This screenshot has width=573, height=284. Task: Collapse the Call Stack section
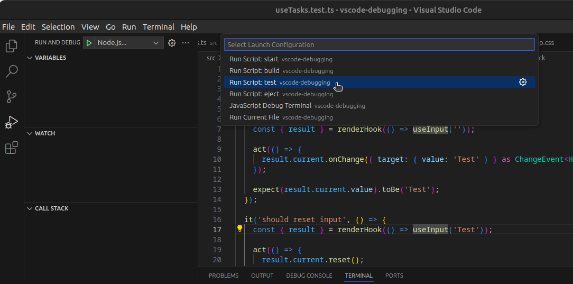point(51,208)
